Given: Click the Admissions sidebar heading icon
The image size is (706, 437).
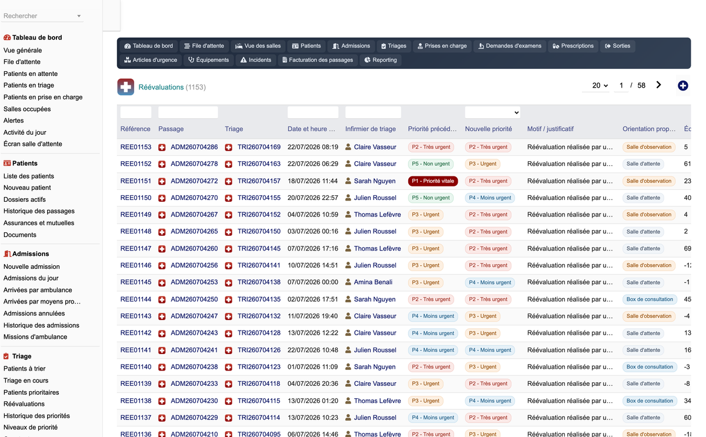Looking at the screenshot, I should pos(7,254).
